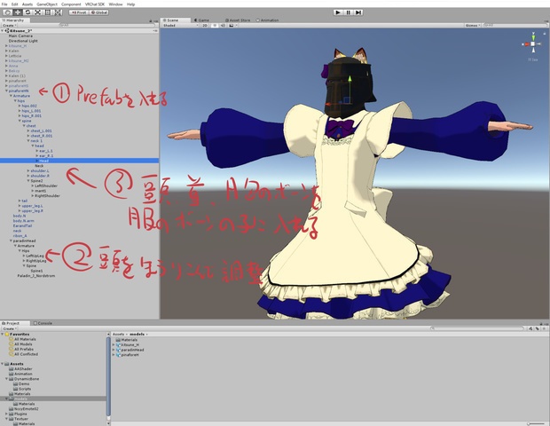Click the Pause button
The height and width of the screenshot is (426, 550).
click(x=348, y=12)
